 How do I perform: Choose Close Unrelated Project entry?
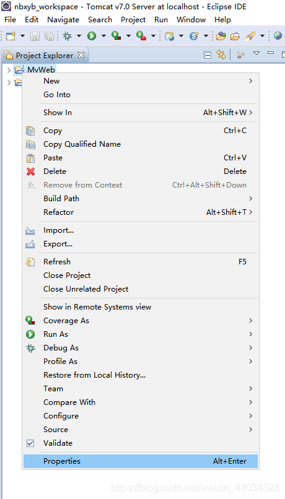[141, 289]
